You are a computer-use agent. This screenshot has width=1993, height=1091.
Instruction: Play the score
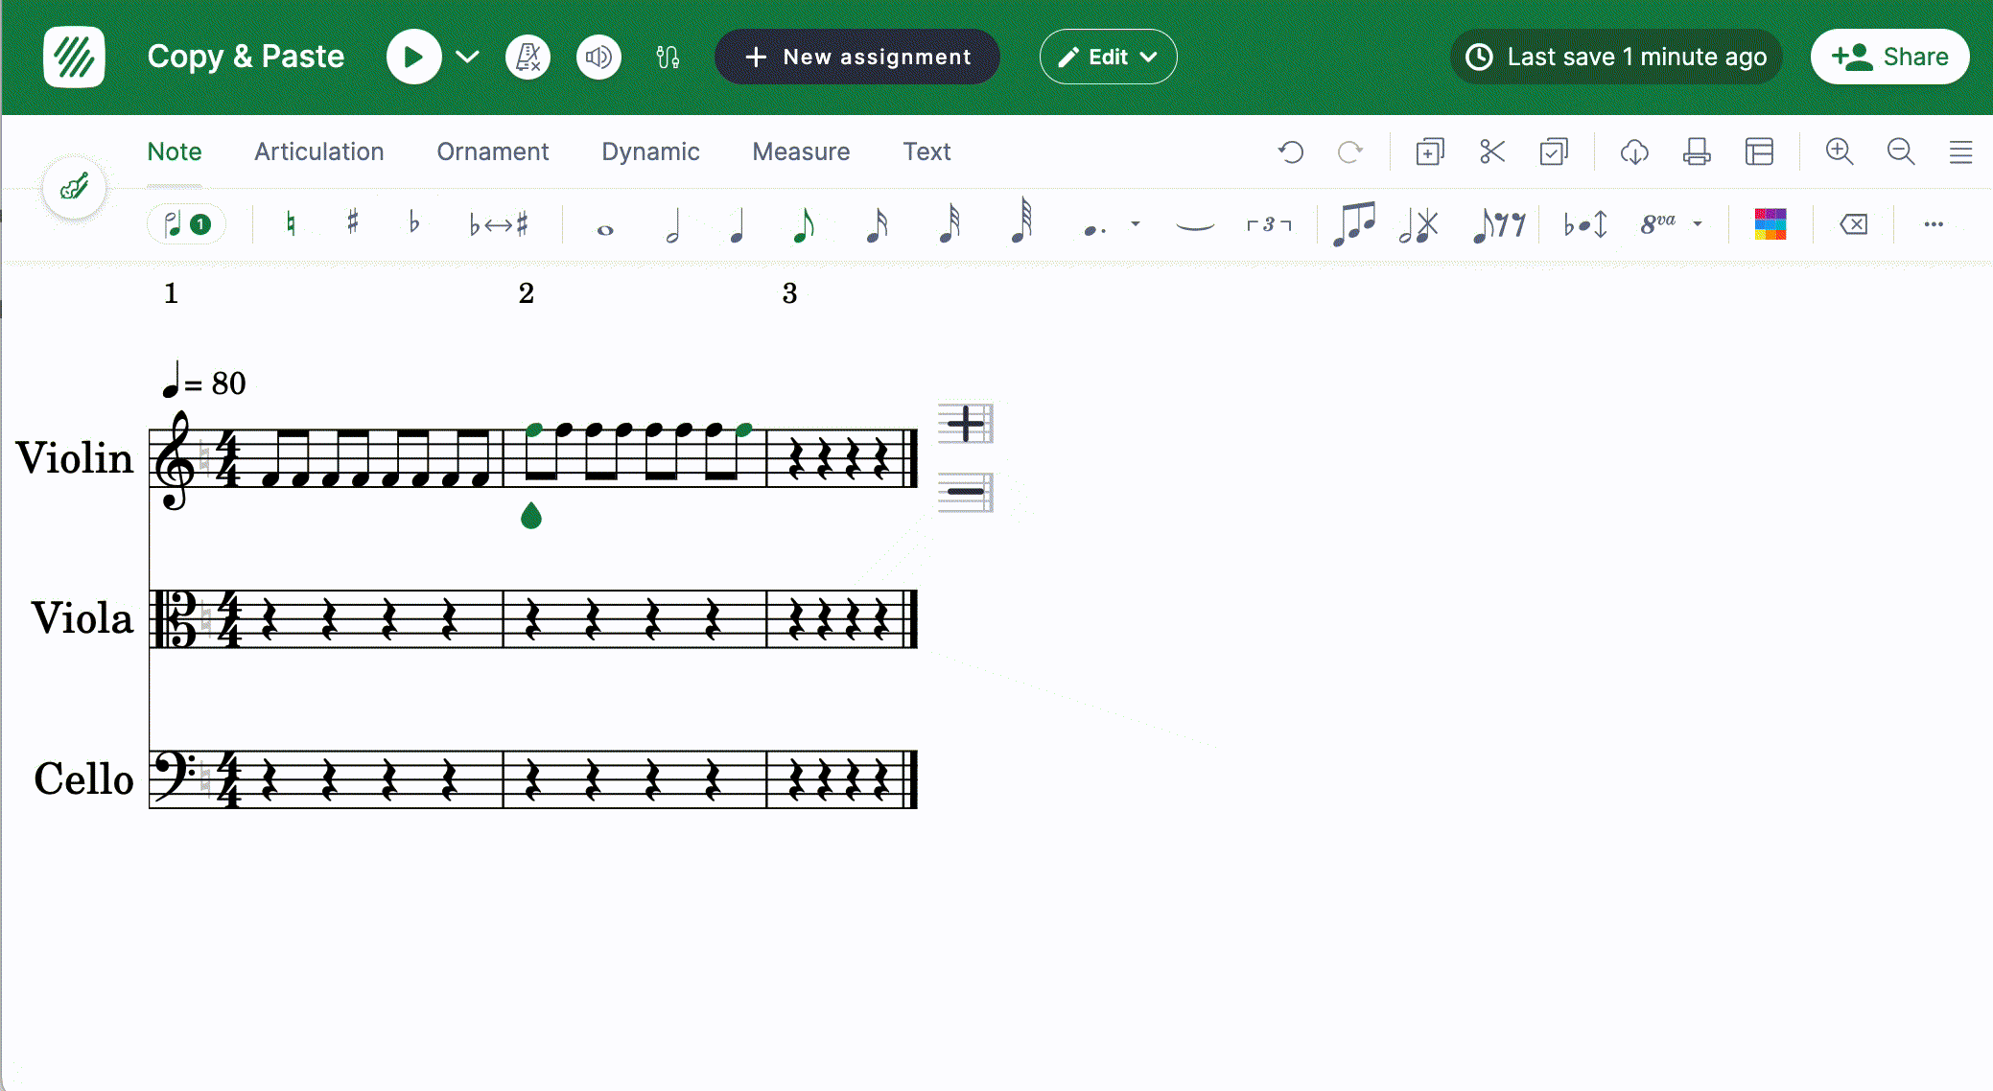413,57
